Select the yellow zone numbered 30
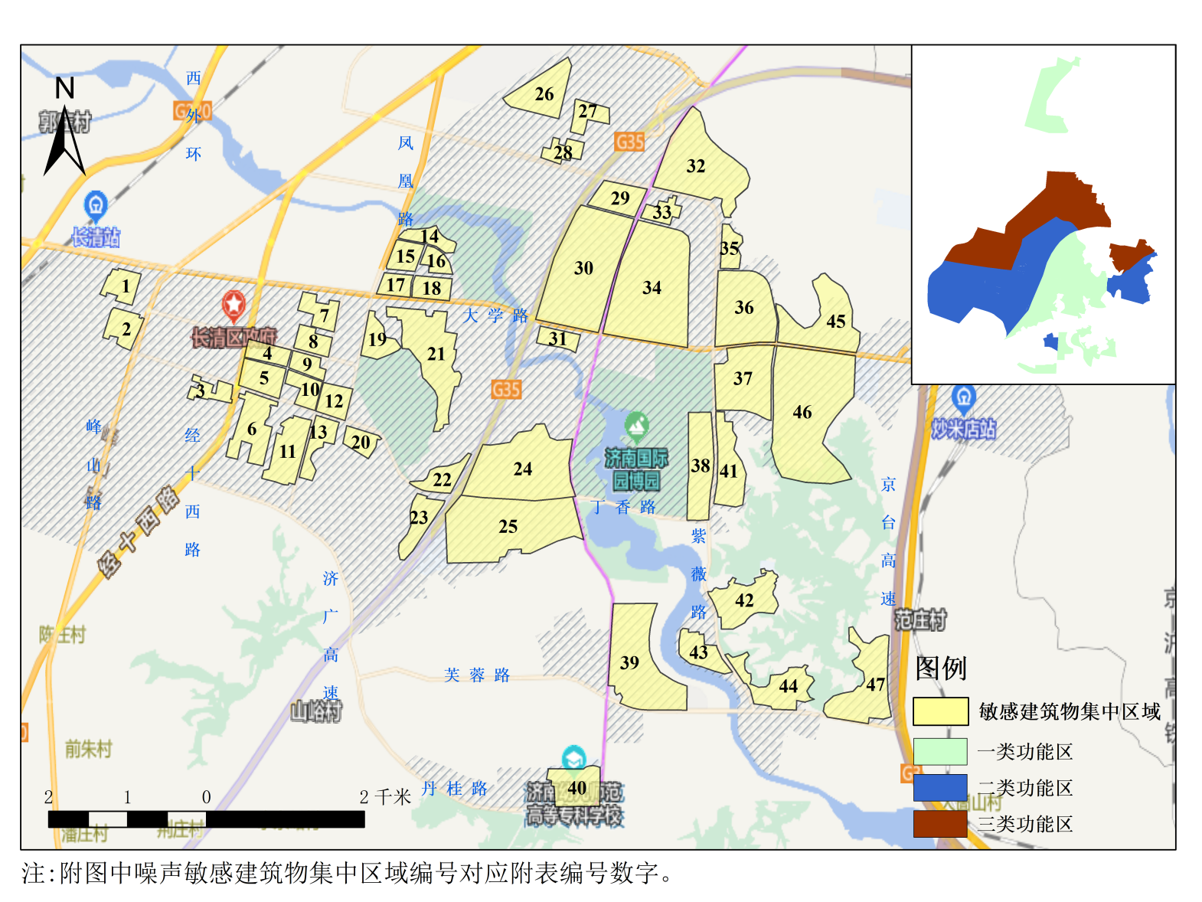Image resolution: width=1202 pixels, height=902 pixels. pos(583,268)
